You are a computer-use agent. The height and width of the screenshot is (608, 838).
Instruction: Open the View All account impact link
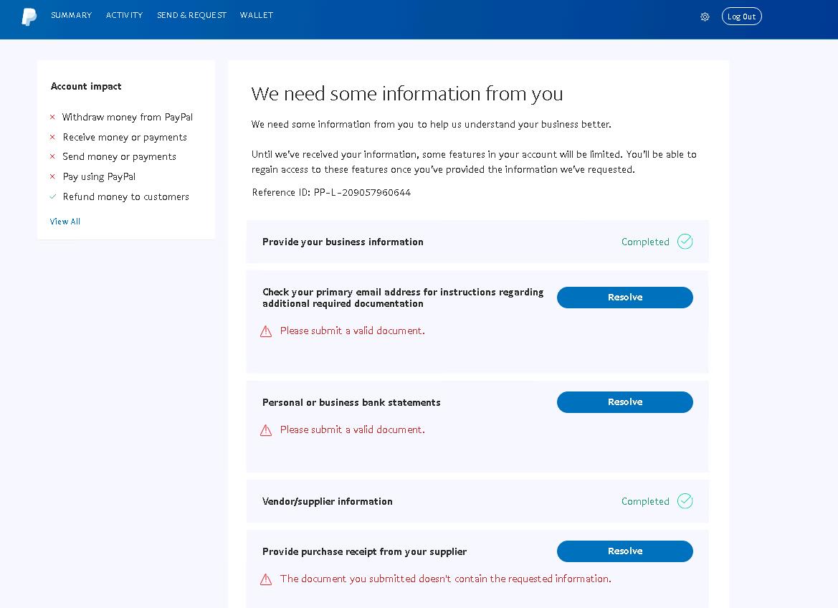coord(65,222)
